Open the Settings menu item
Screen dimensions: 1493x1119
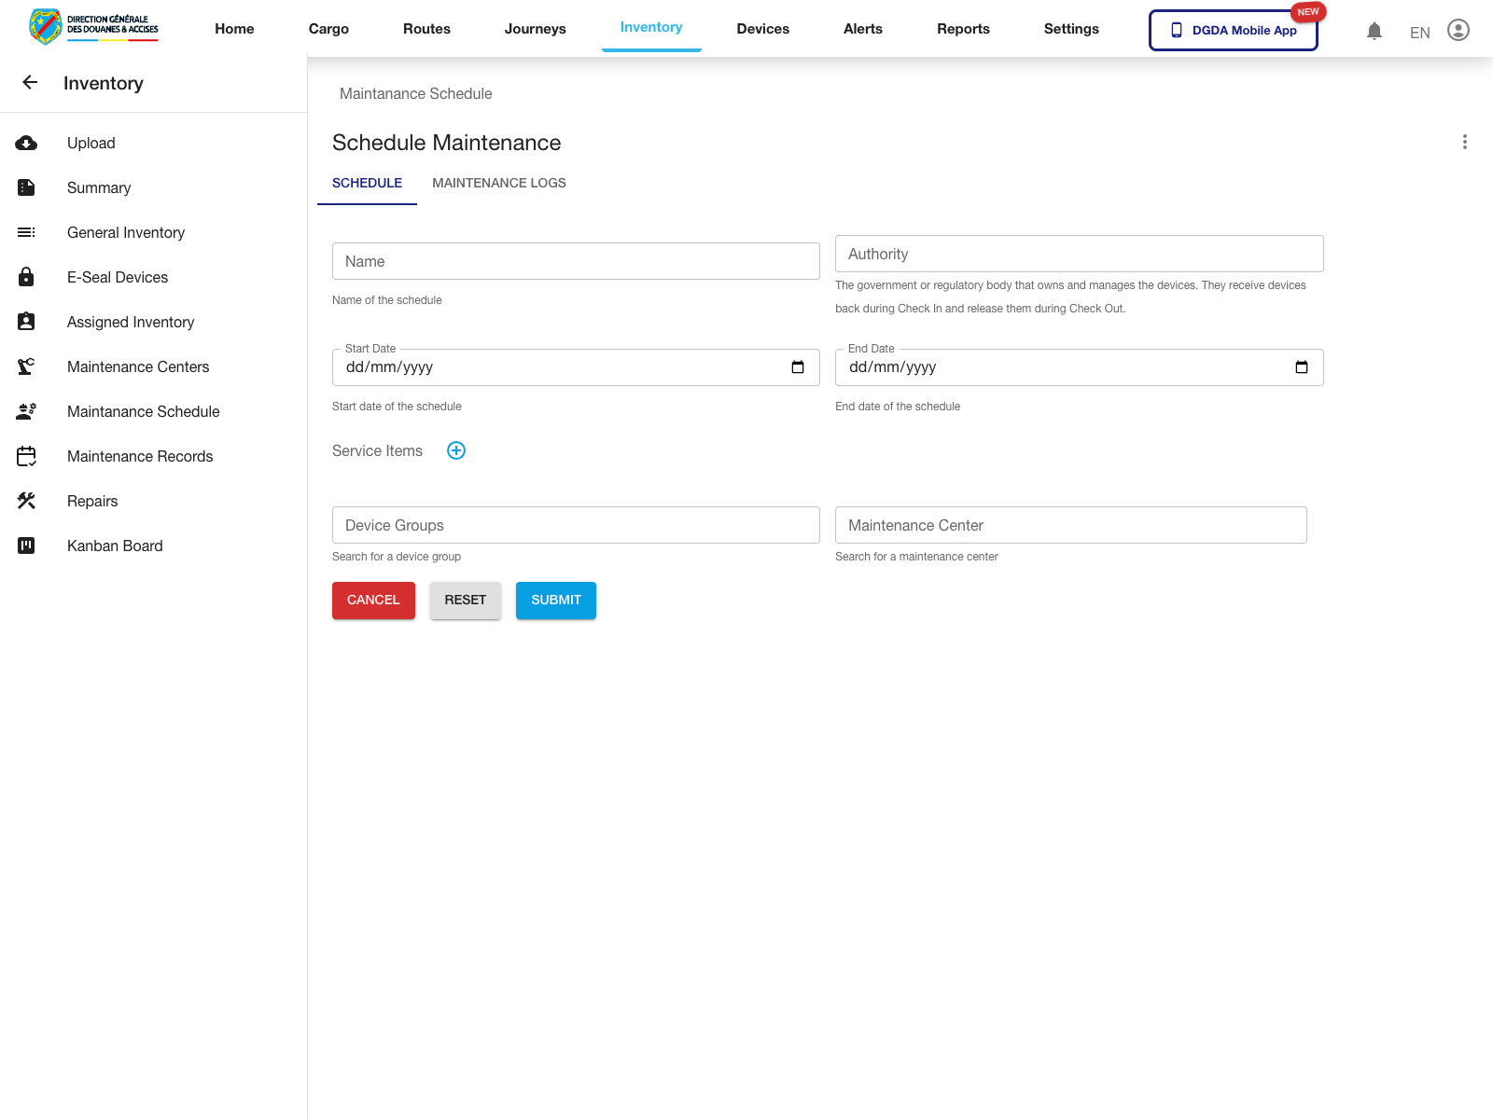coord(1070,29)
